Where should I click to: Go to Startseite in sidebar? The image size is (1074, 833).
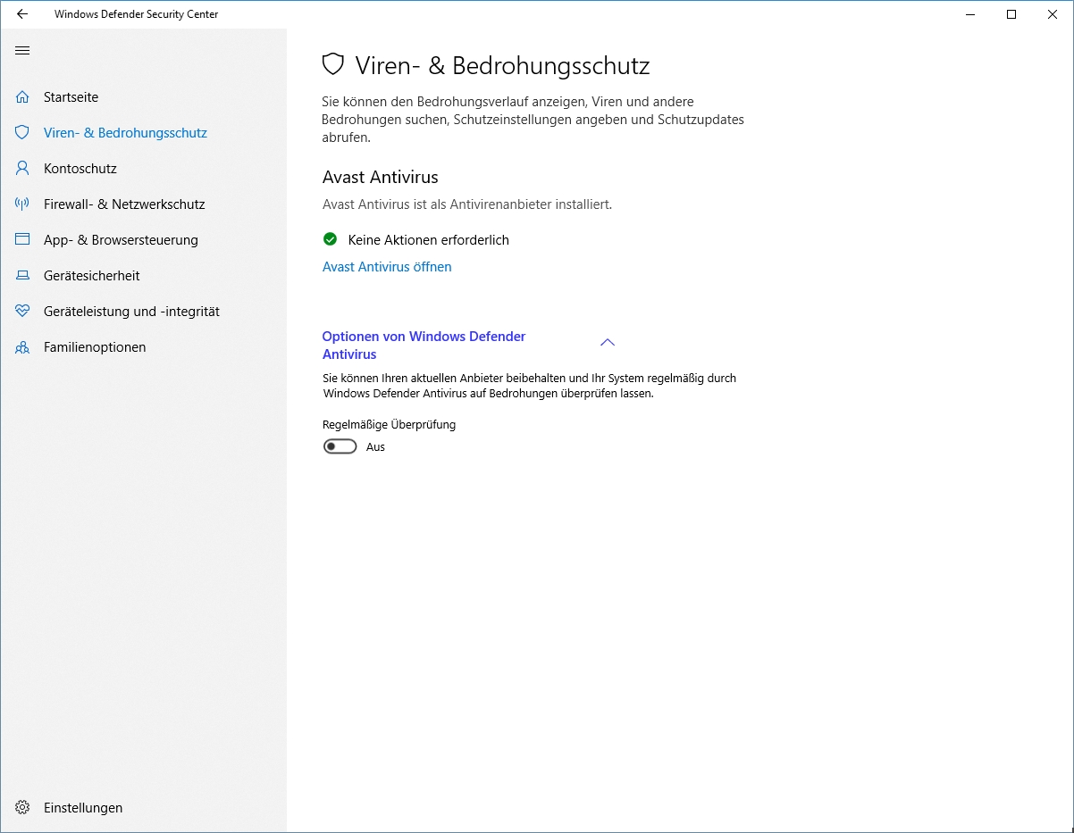pyautogui.click(x=71, y=96)
